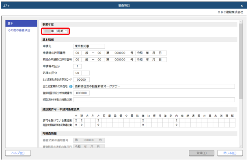
Task: Click the 建設業許可・申請対象建設業 header
Action: coord(139,109)
